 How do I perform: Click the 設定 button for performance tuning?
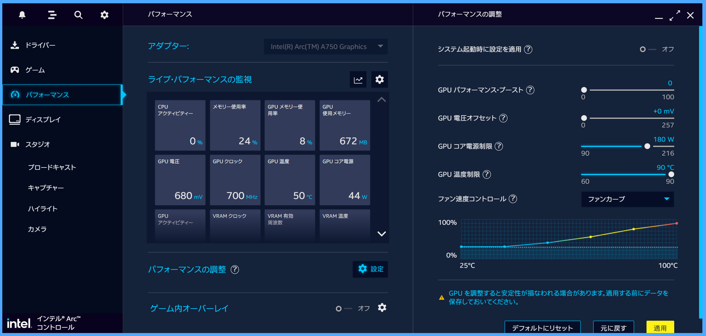(x=370, y=269)
